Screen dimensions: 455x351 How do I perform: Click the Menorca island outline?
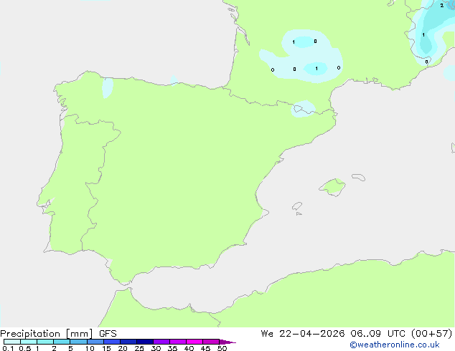point(359,177)
